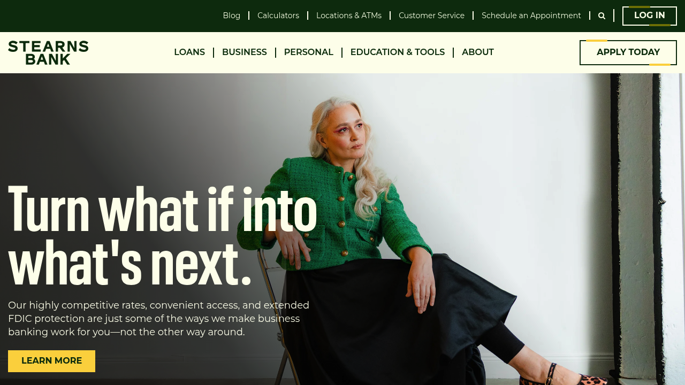Screen dimensions: 685x385
Task: Click the Stearns Bank logo
Action: tap(48, 52)
